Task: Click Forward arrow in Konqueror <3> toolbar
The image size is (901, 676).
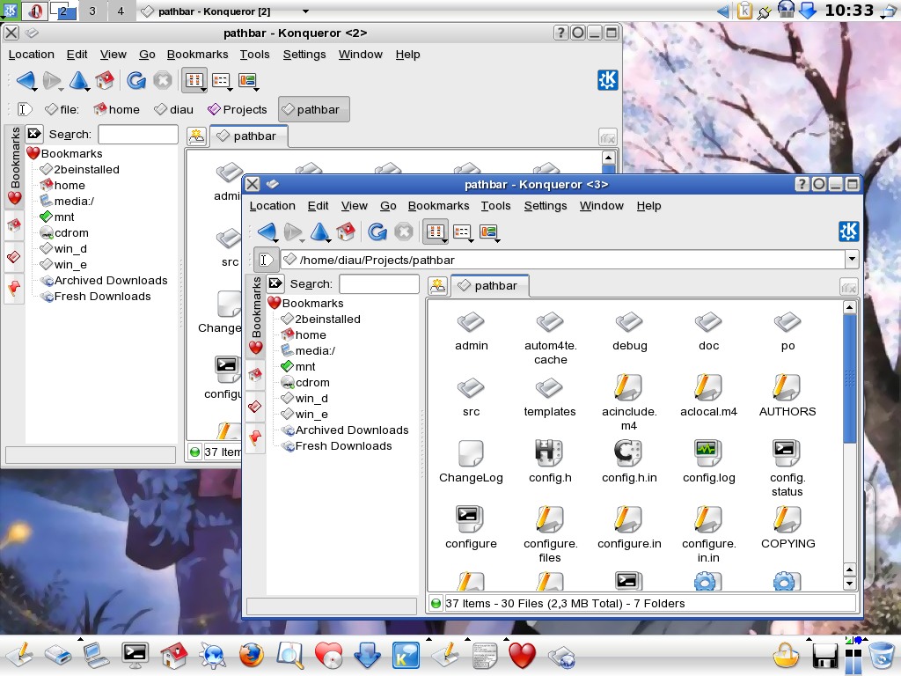Action: 292,231
